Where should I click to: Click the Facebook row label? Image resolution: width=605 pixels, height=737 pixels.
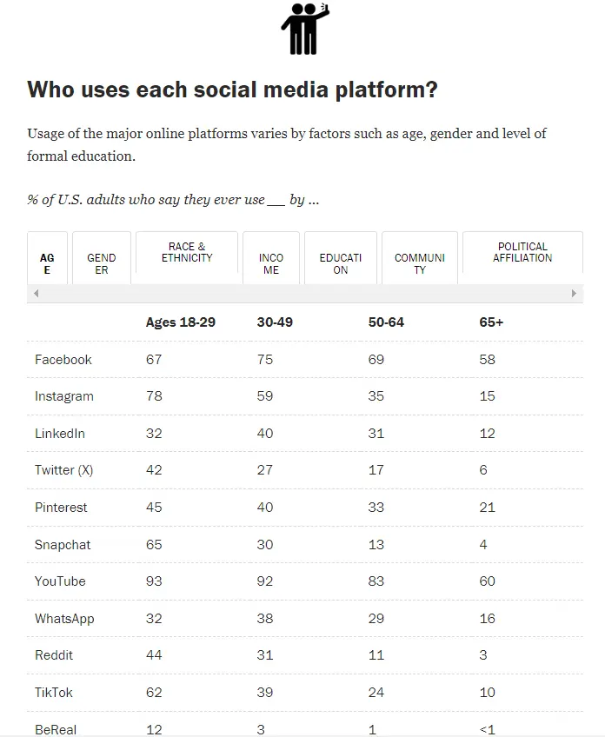click(x=63, y=360)
